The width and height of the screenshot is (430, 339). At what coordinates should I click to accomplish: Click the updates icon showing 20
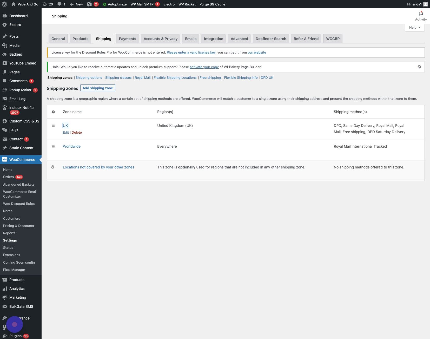click(x=45, y=4)
